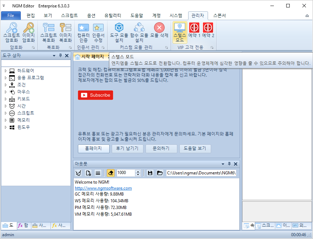Screen dimensions: 313x239
Task: Click the 후기 남기기 button
Action: coord(127,149)
